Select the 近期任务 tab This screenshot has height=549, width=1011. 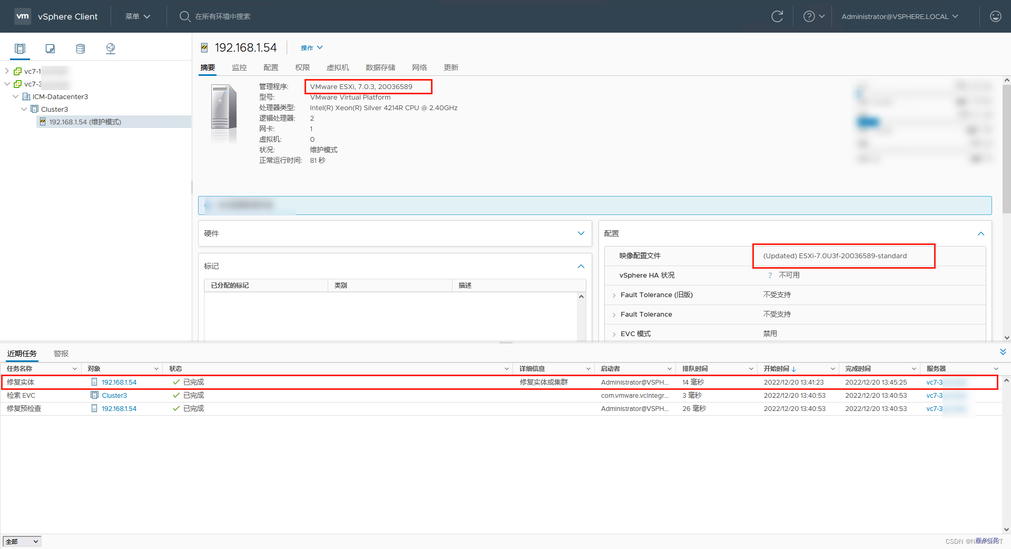[x=22, y=354]
